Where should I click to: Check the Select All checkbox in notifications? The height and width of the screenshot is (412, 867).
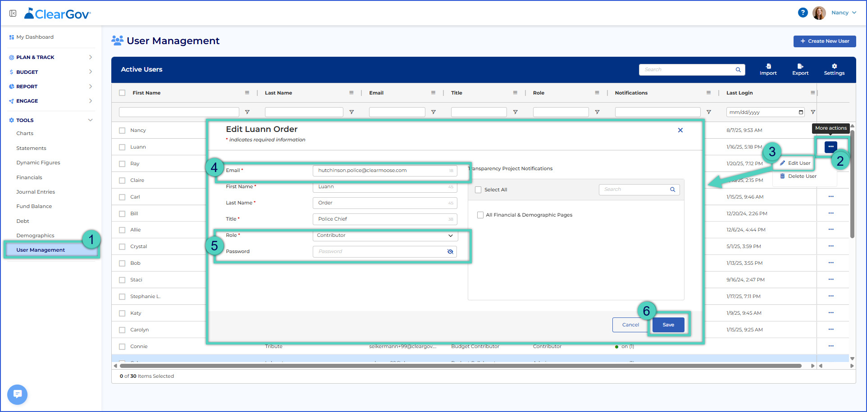[x=478, y=190]
